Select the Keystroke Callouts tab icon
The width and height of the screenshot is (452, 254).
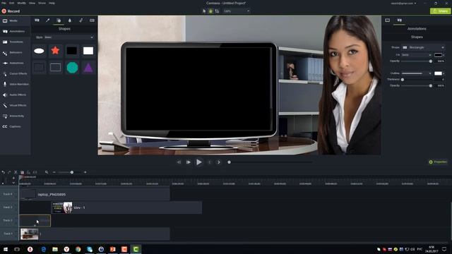[x=92, y=20]
